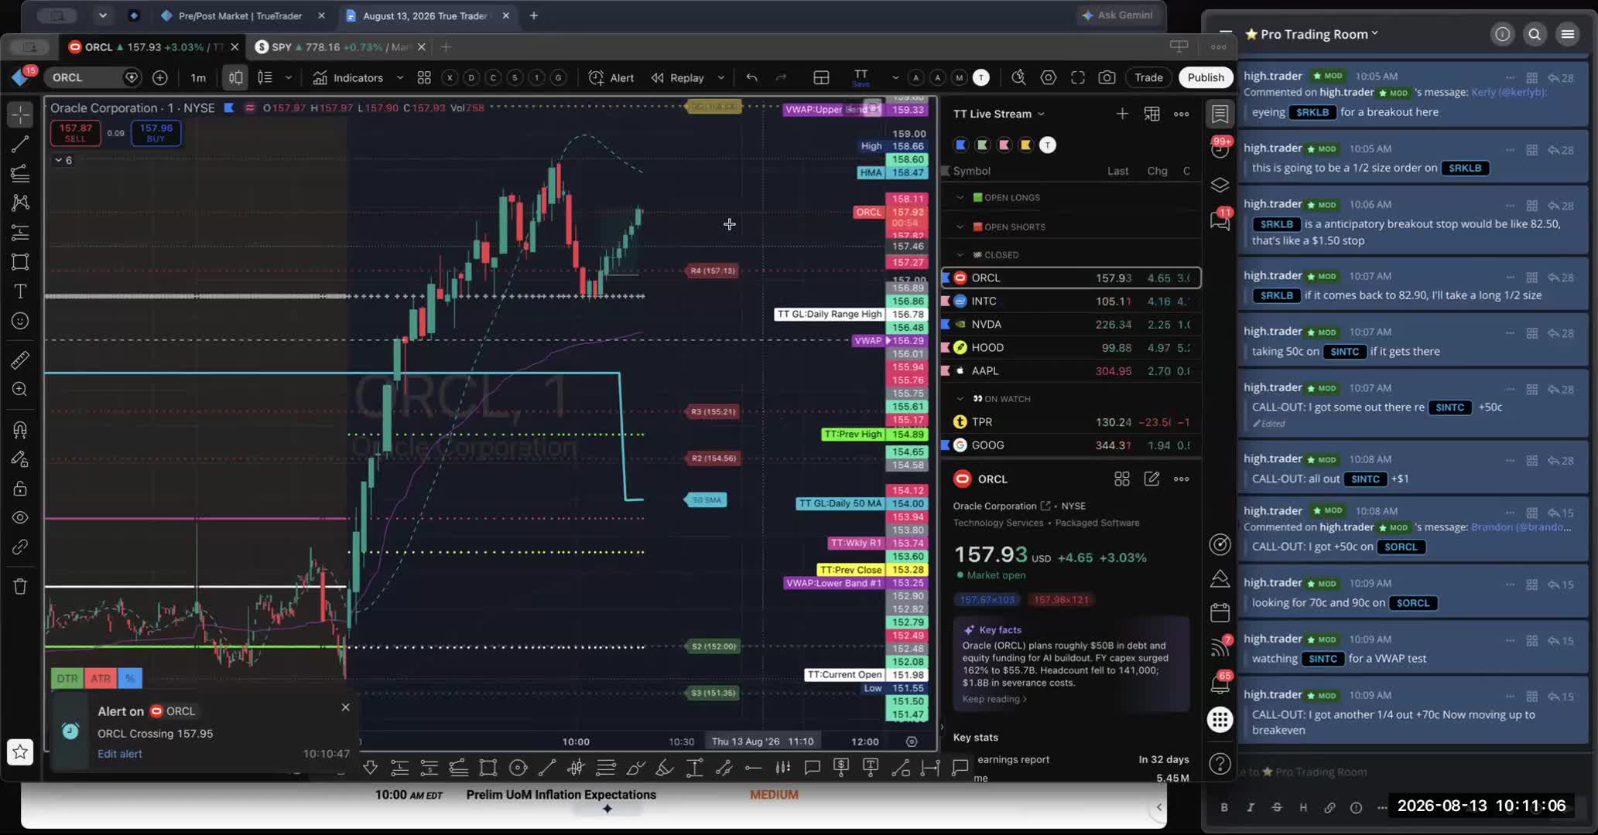This screenshot has height=835, width=1598.
Task: Toggle magnet mode for drawings
Action: [20, 429]
